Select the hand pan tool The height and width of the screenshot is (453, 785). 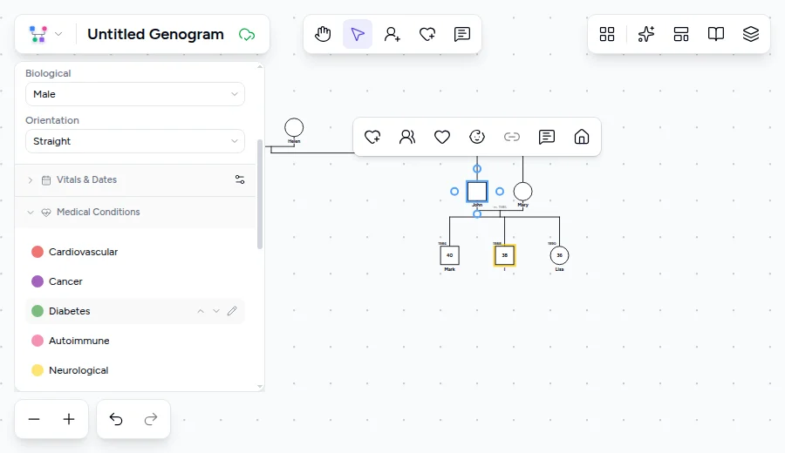(x=323, y=34)
